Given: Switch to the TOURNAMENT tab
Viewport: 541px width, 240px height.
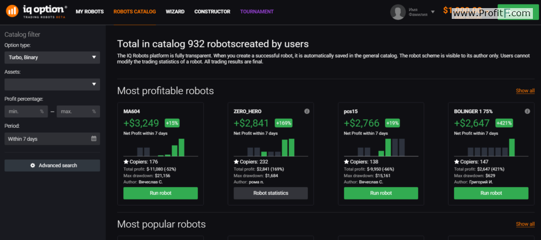Looking at the screenshot, I should (x=256, y=12).
